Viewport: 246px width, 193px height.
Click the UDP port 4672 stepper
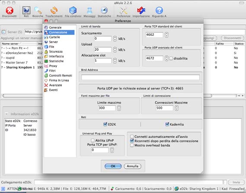[166, 58]
